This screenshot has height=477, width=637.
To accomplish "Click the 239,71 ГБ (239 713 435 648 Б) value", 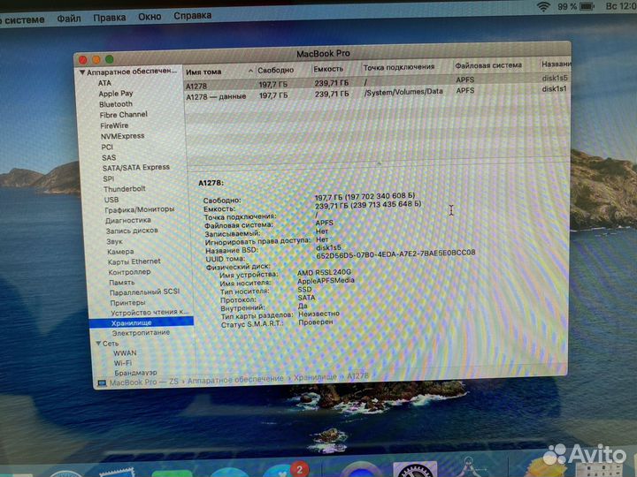I will [x=368, y=205].
